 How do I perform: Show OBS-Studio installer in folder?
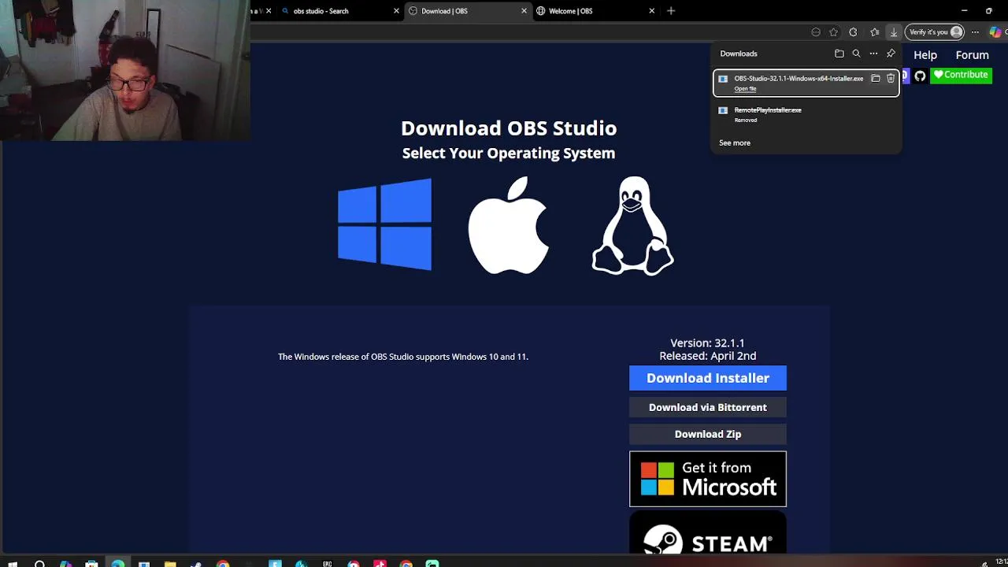tap(876, 79)
